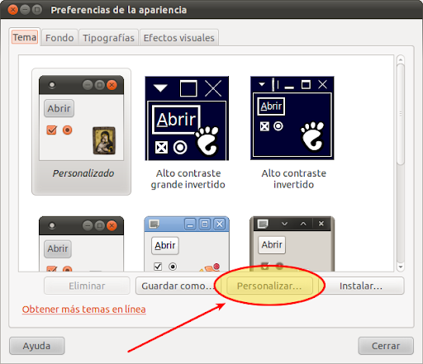The image size is (423, 364).
Task: Open Obtener más temas en línea link
Action: 84,310
